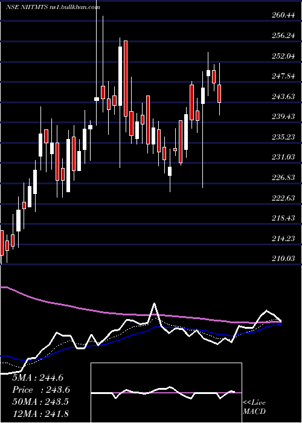Click the last red candlestick on the right
302x423 pixels.
pos(219,94)
